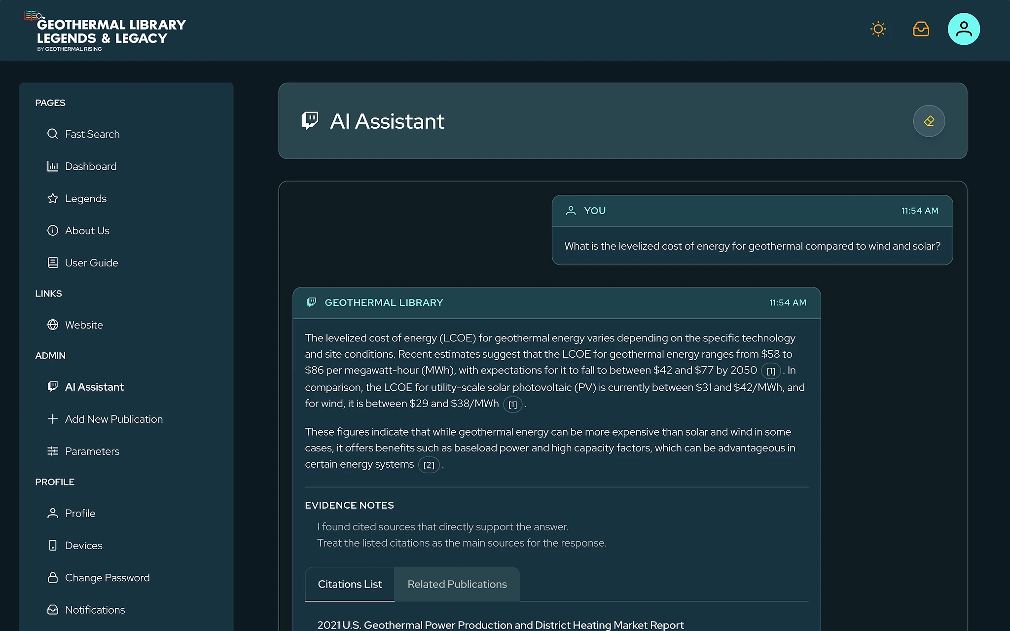
Task: Click the 11:54 AM timestamp on YOU message
Action: [920, 211]
